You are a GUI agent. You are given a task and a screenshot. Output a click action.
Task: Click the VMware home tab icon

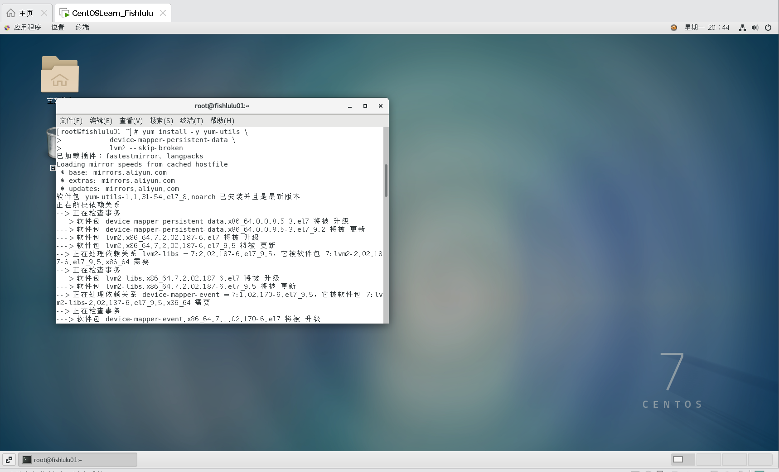11,13
